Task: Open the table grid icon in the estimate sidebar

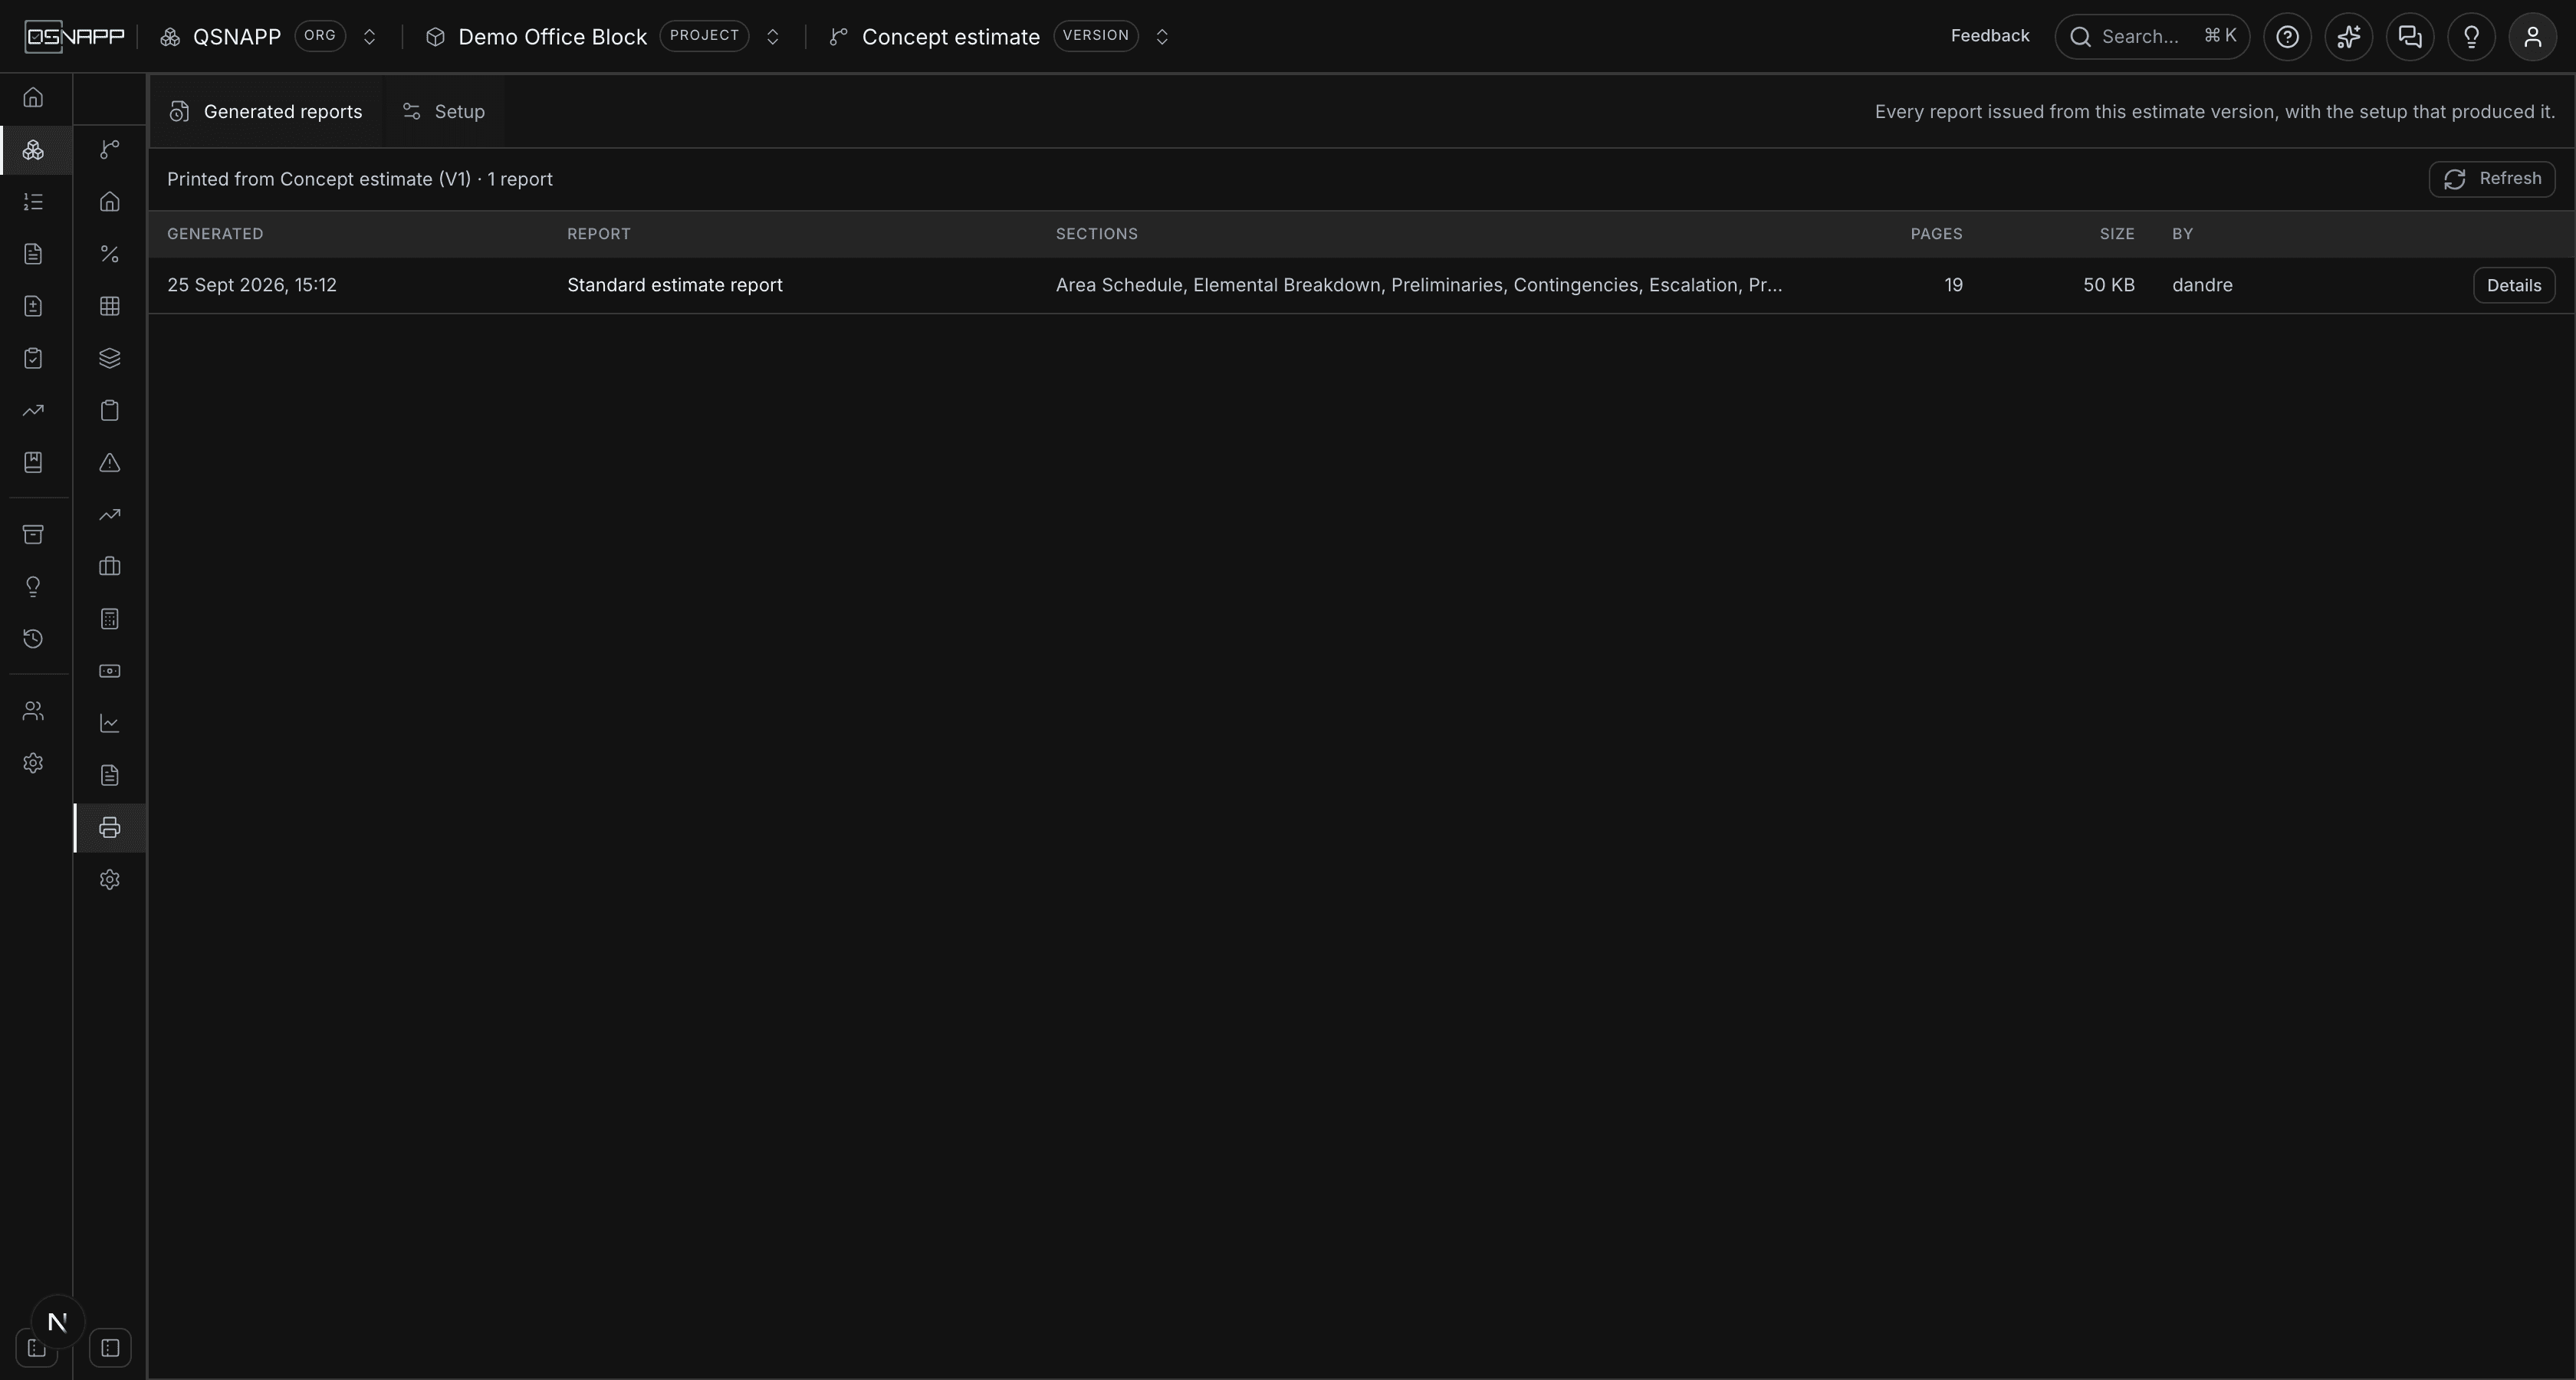Action: point(110,306)
